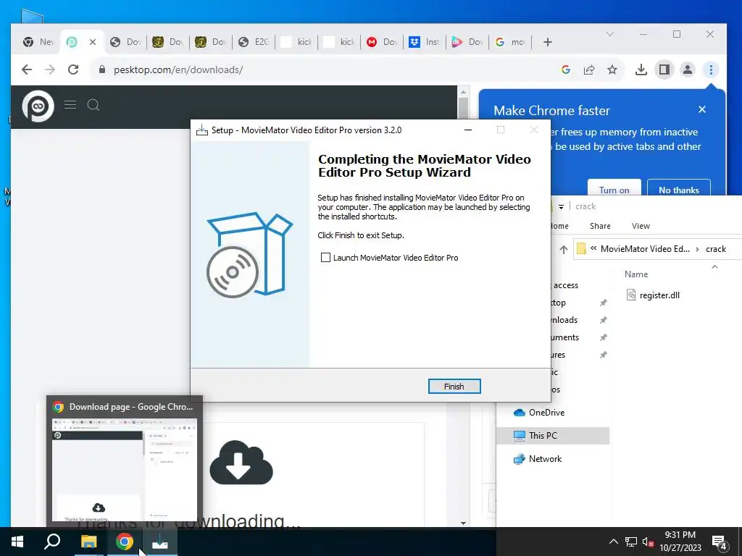Close the active pesktop tab
The image size is (742, 556).
pos(93,42)
